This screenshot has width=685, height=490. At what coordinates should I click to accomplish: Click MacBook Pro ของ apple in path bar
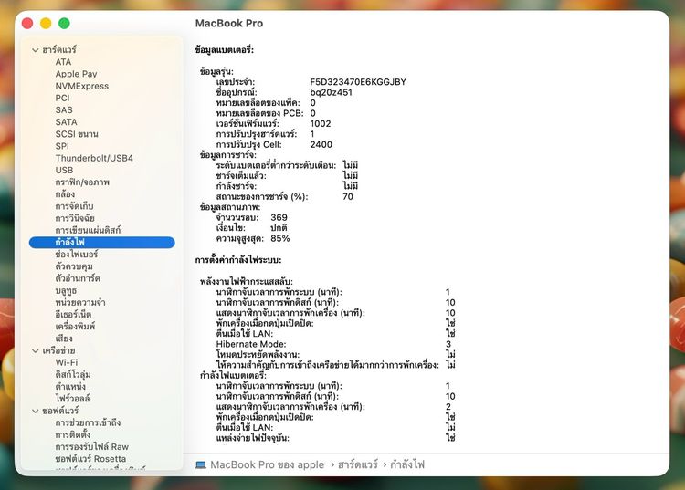coord(267,464)
